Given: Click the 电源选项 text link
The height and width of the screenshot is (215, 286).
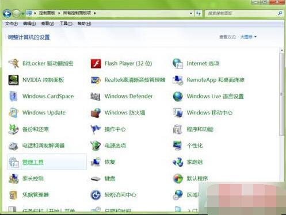Looking at the screenshot, I should (x=115, y=145).
